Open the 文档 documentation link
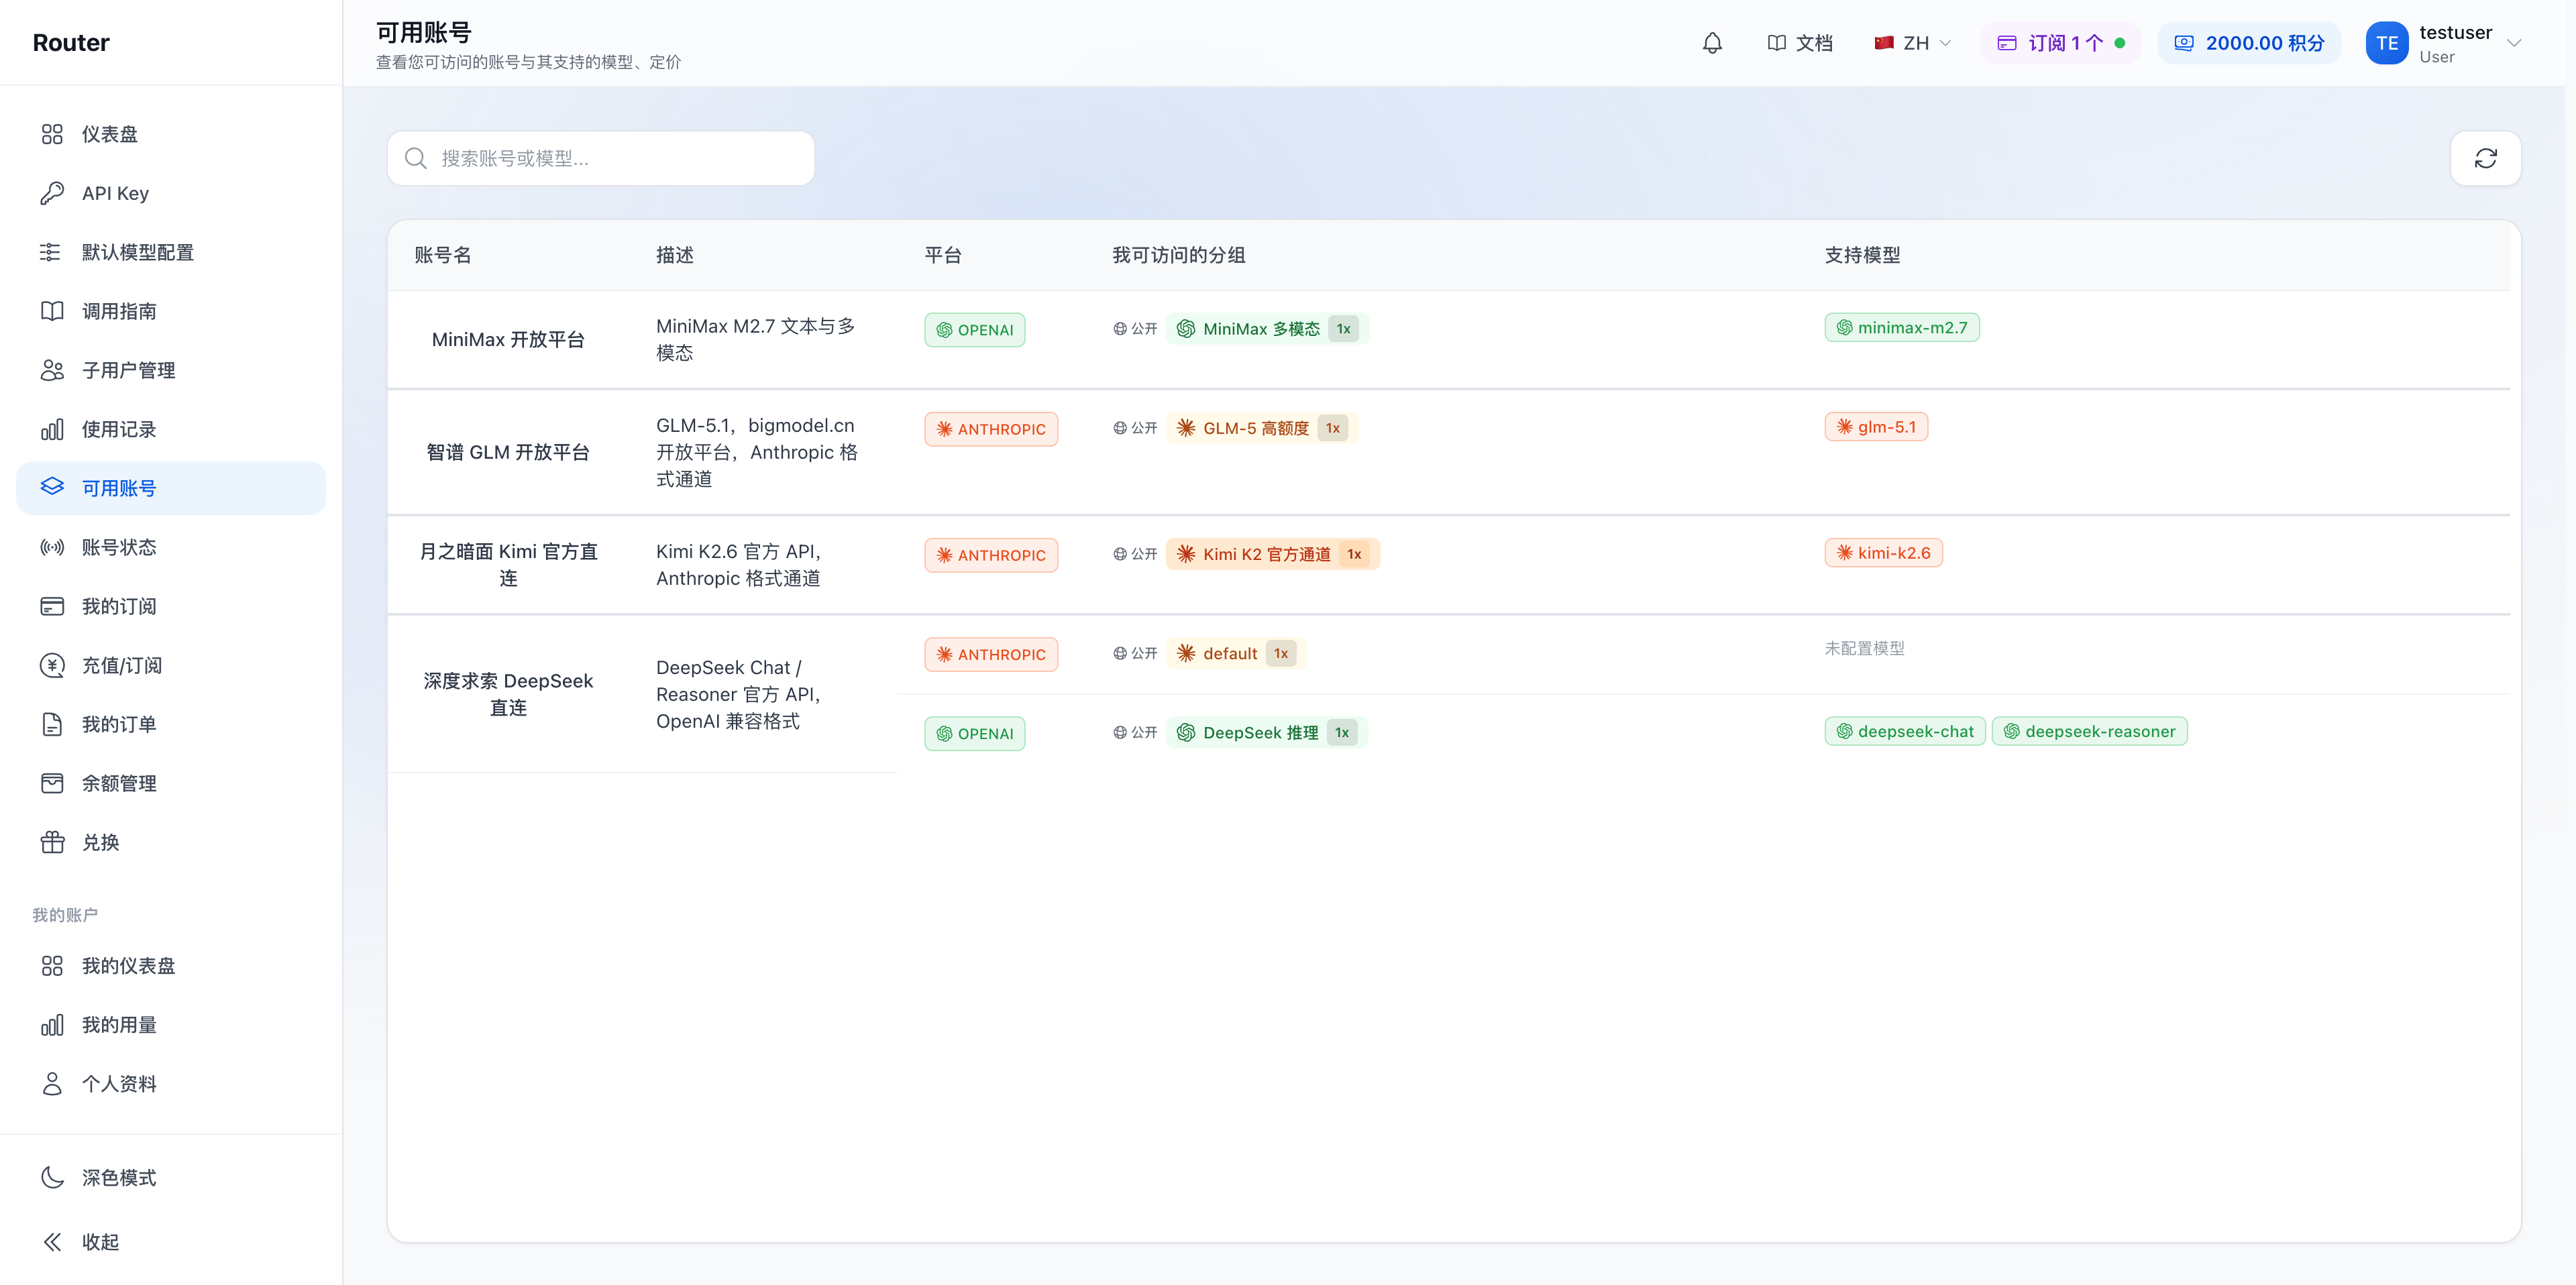The width and height of the screenshot is (2576, 1285). pos(1799,43)
